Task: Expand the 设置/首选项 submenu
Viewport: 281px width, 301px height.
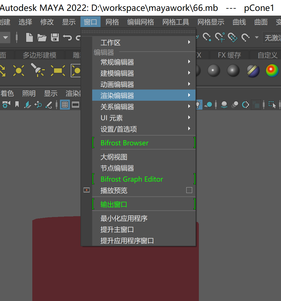Action: (144, 129)
